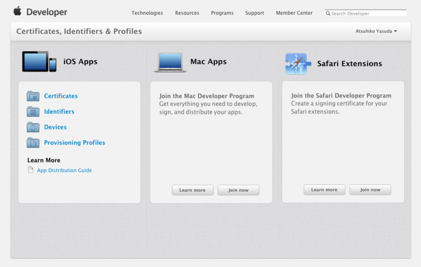Image resolution: width=421 pixels, height=267 pixels.
Task: Click the Certificates folder icon
Action: pyautogui.click(x=33, y=96)
